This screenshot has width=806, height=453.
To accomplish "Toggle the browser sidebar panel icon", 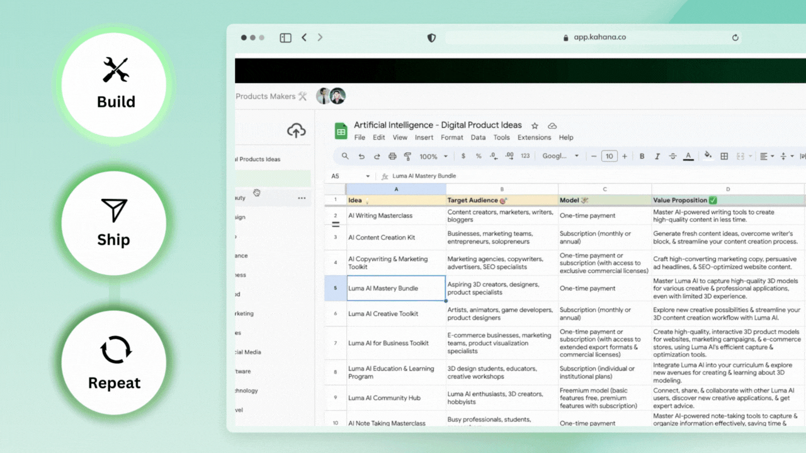I will tap(285, 38).
